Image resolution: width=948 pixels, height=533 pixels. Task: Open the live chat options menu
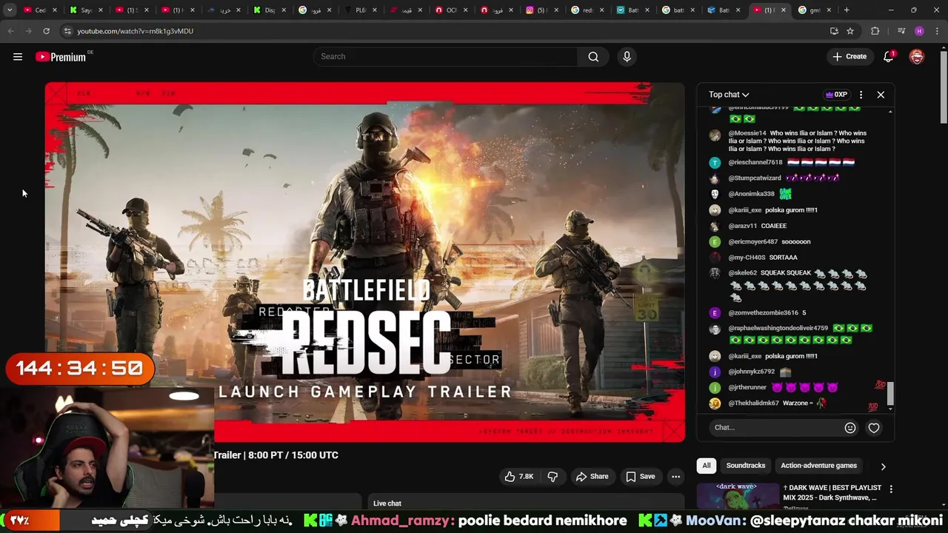coord(861,95)
